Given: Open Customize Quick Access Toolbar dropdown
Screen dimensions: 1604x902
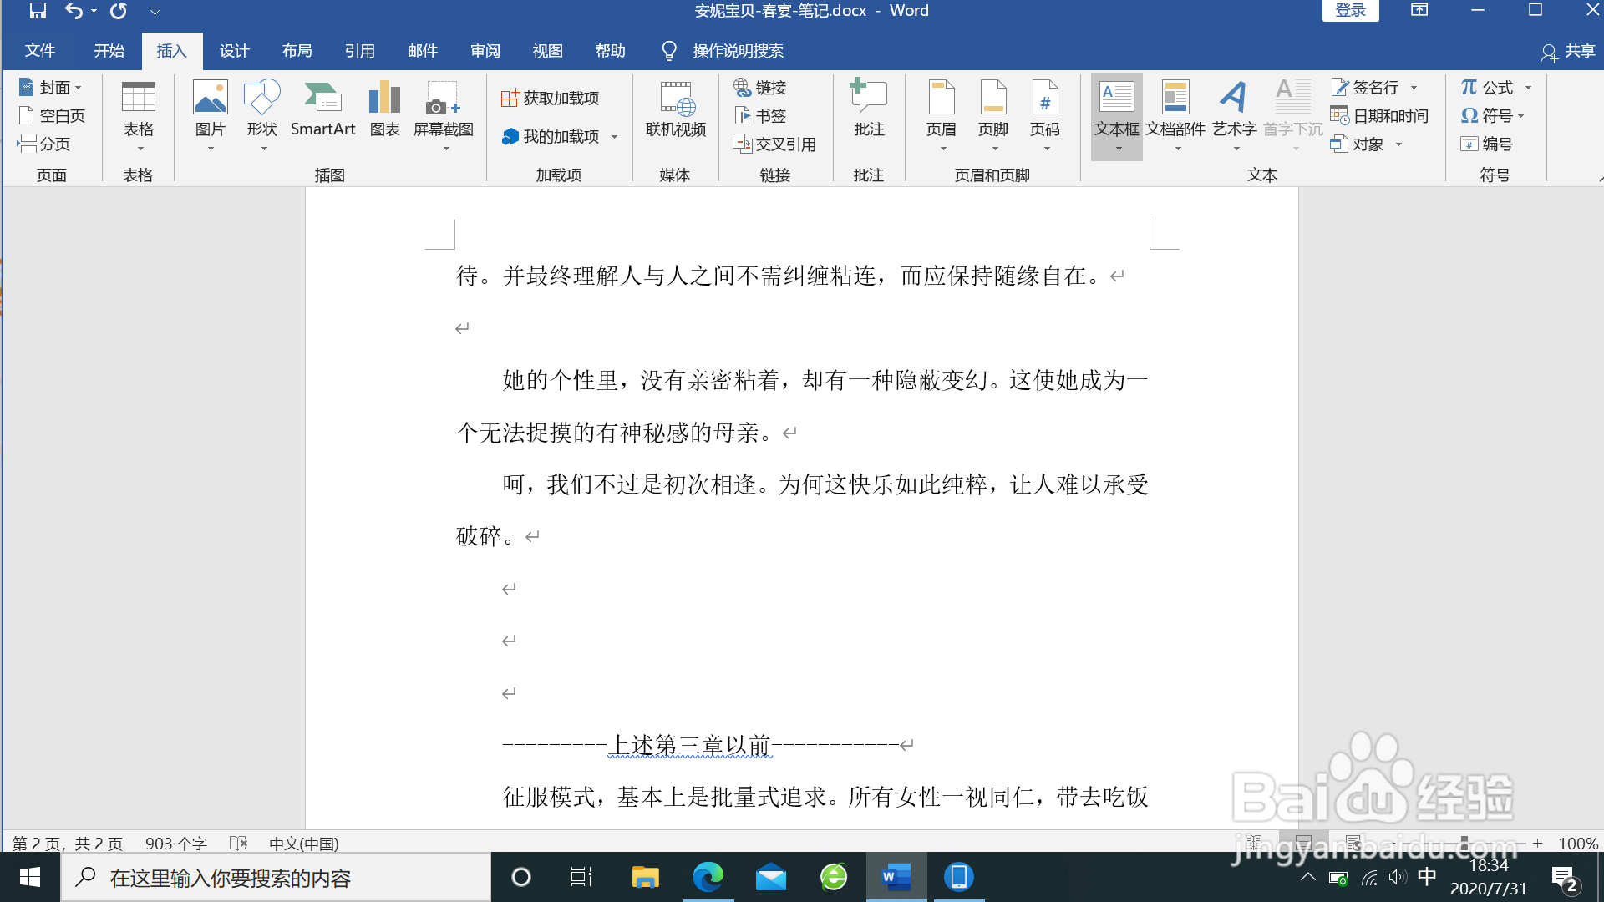Looking at the screenshot, I should click(x=155, y=12).
